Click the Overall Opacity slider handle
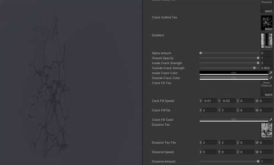Viewport: 274px width, 165px height. click(258, 58)
